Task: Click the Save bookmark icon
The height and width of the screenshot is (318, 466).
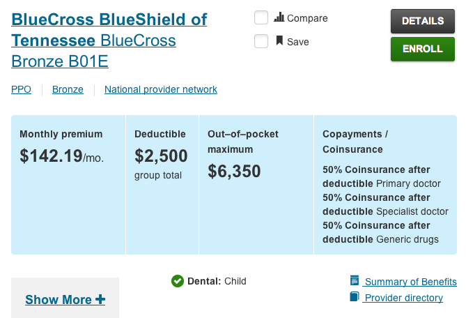Action: point(279,40)
